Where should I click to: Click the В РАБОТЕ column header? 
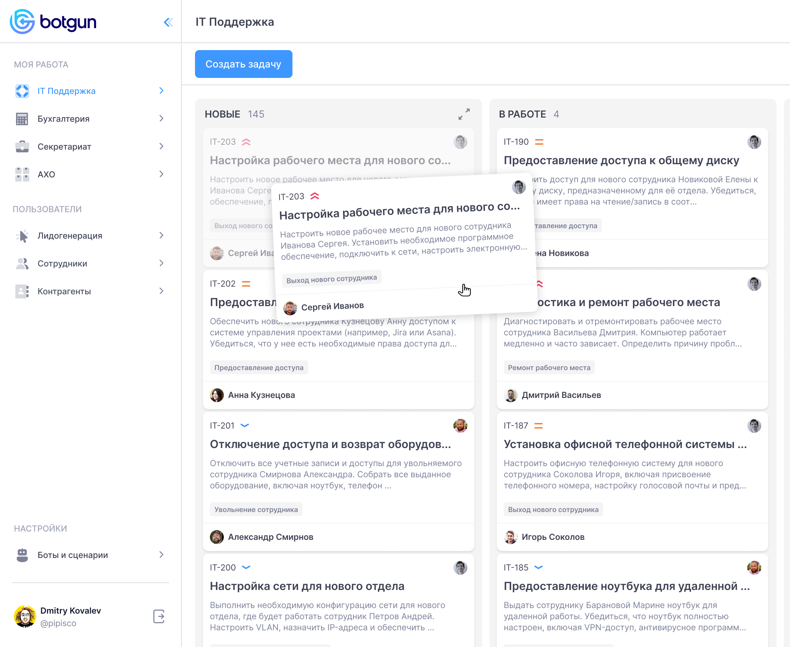[523, 114]
